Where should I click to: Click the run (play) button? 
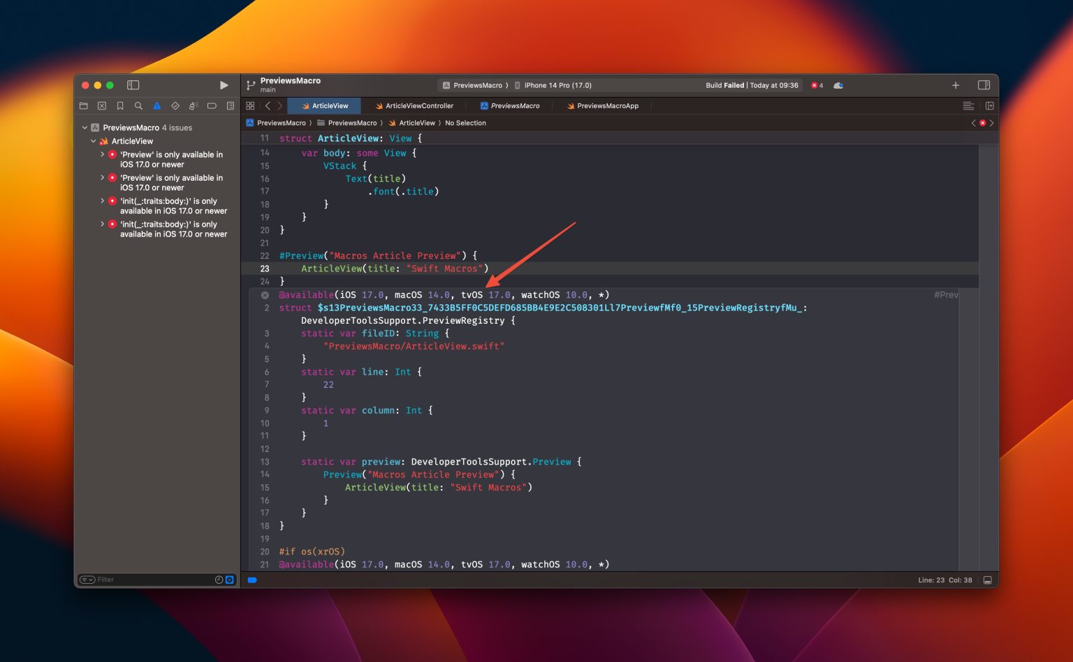[223, 84]
